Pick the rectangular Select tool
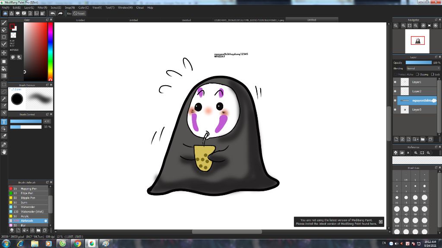Screen dimensions: 442x248 pos(4,85)
